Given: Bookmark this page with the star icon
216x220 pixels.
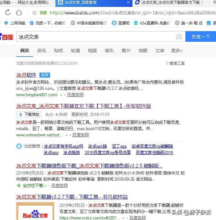Looking at the screenshot, I should click(34, 13).
